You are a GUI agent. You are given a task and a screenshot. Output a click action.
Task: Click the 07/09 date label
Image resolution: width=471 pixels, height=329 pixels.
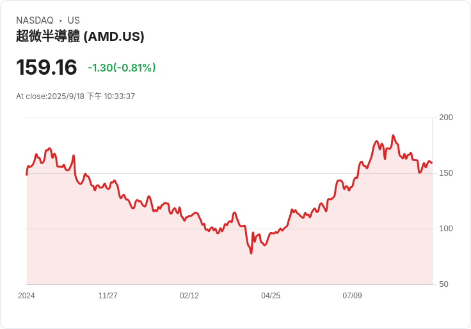click(x=352, y=296)
